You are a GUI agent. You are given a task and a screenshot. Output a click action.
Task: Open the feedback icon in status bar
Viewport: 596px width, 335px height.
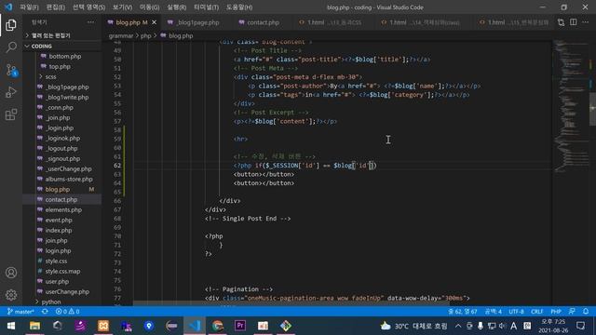pos(572,312)
